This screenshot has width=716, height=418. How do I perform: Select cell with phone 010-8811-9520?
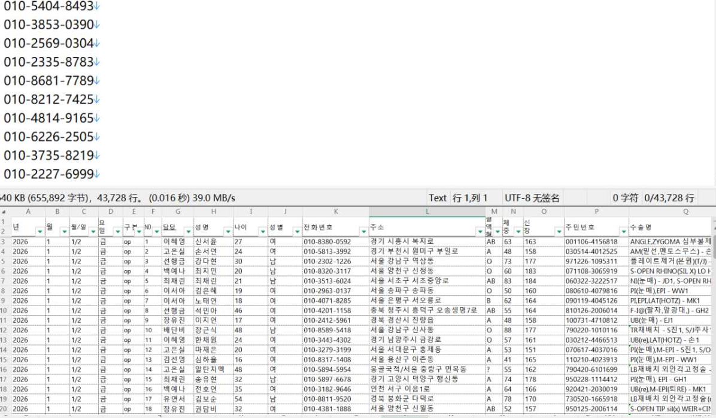[x=336, y=399]
